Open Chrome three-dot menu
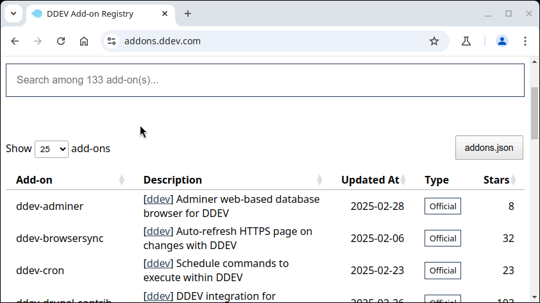 click(525, 41)
